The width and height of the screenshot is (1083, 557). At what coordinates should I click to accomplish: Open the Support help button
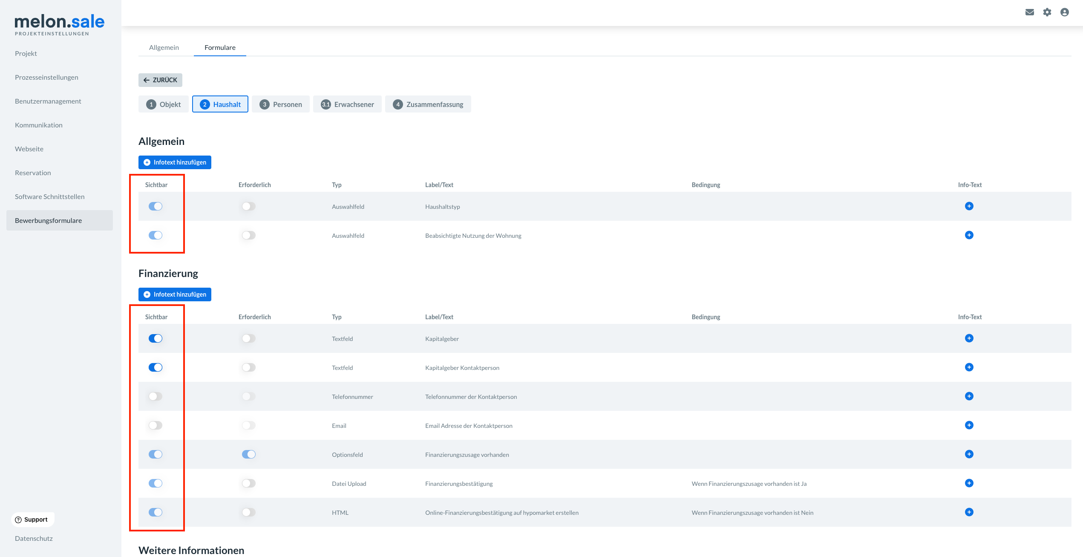coord(32,519)
